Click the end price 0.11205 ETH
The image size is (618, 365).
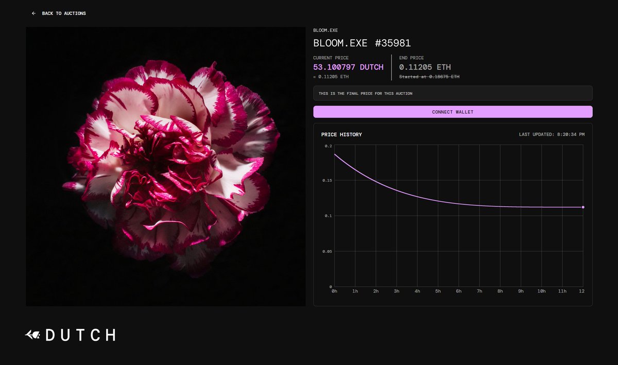tap(425, 67)
